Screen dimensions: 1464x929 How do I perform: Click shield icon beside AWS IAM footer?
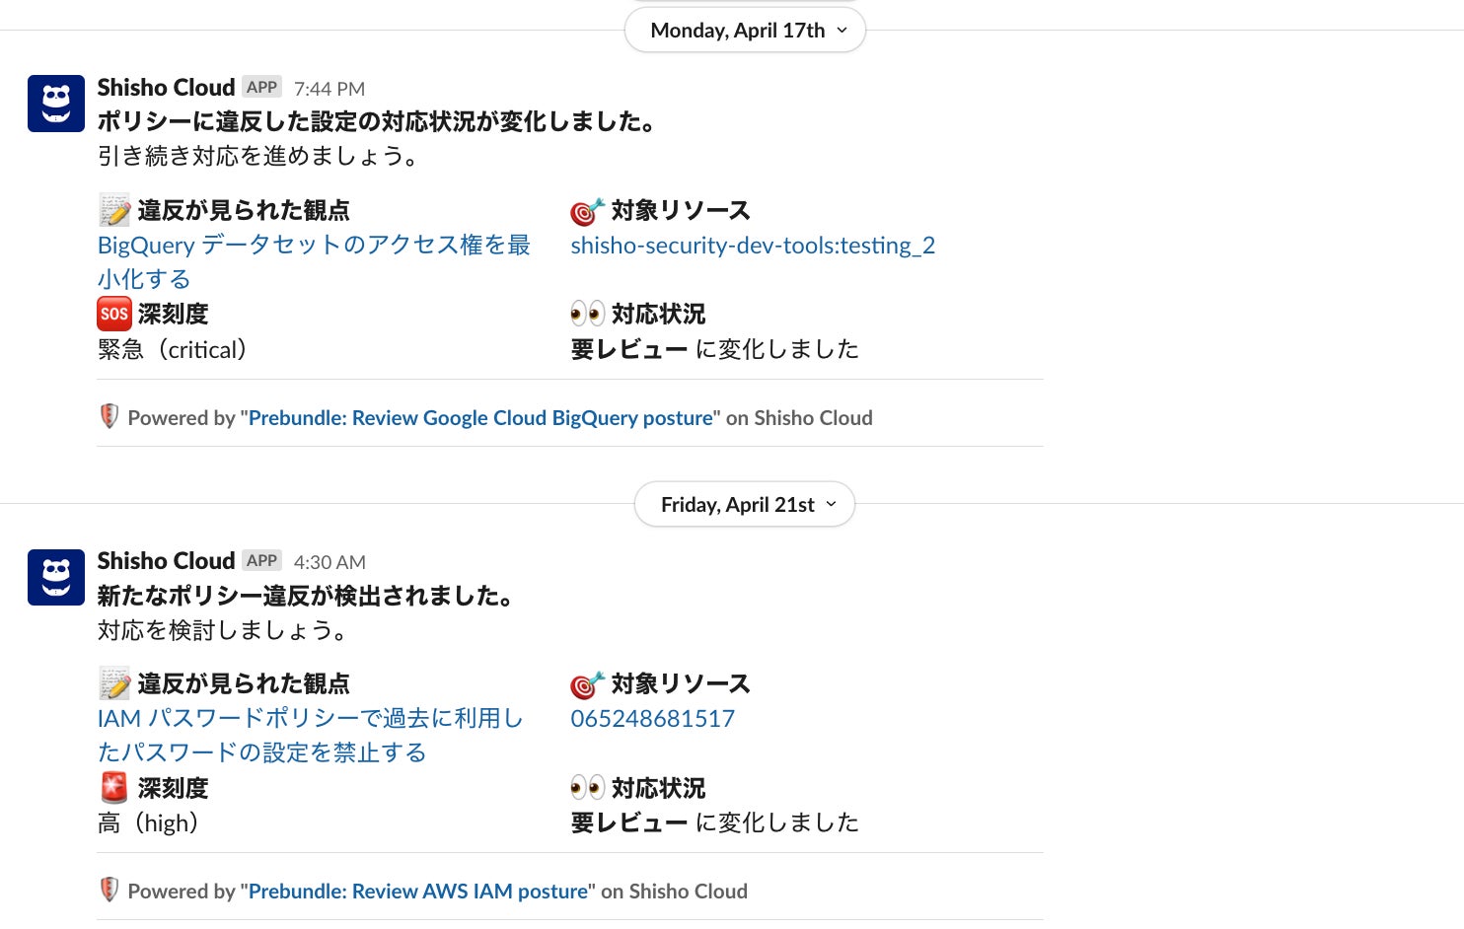pyautogui.click(x=110, y=890)
